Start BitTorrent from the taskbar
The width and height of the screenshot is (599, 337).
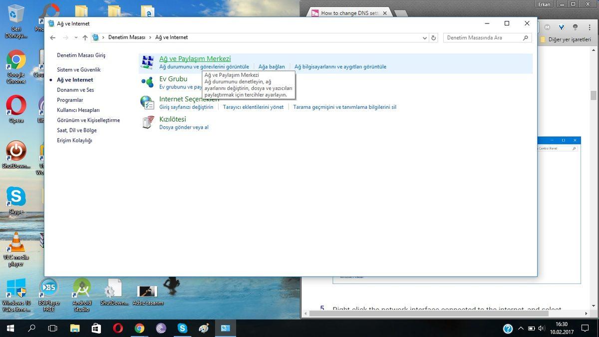pos(161,329)
